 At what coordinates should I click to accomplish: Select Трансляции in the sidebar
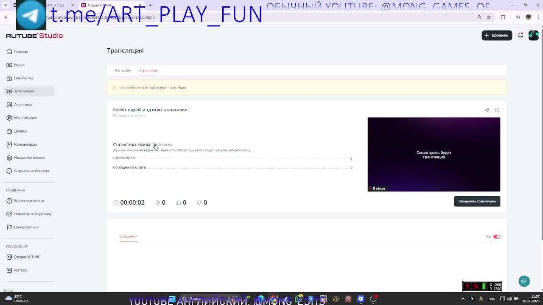tap(29, 91)
